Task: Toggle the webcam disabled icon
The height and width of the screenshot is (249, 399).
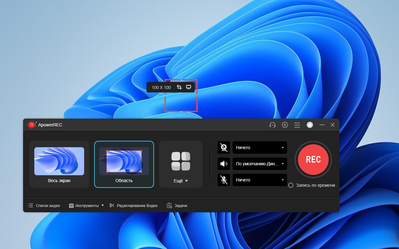Action: 224,148
